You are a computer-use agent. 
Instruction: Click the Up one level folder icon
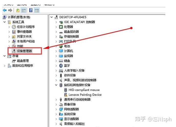[x=18, y=10]
